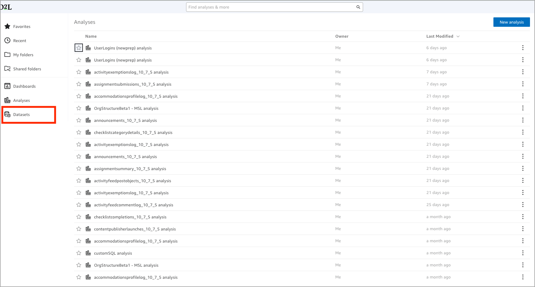The height and width of the screenshot is (287, 535).
Task: Favorite the OrgStructureBeta1 - MSL analysis
Action: (x=78, y=108)
